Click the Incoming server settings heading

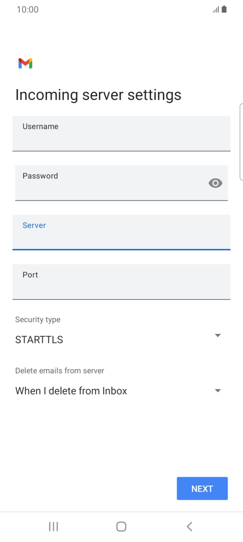[x=98, y=95]
